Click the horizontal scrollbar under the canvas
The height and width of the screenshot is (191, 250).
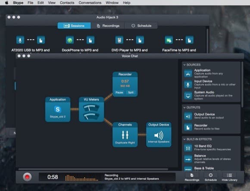pos(93,169)
